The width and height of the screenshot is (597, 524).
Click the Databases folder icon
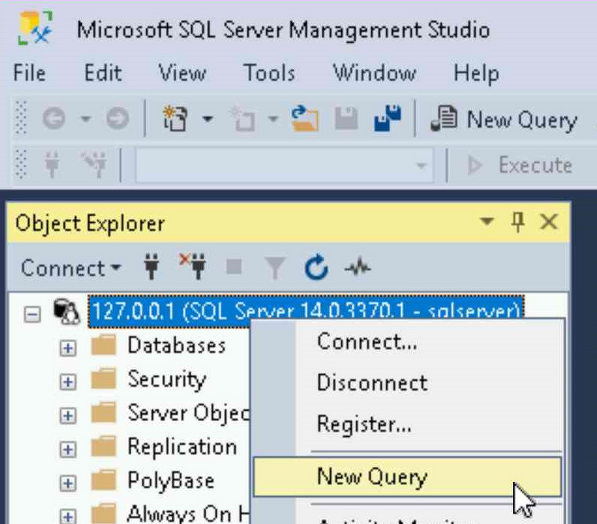click(103, 345)
